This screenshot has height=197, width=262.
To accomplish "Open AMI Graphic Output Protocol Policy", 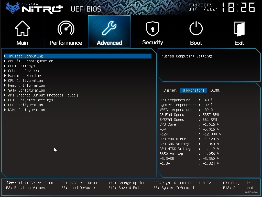I will [x=43, y=95].
